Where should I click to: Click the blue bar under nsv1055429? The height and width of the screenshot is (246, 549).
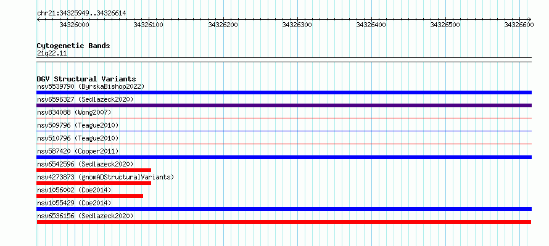point(284,209)
